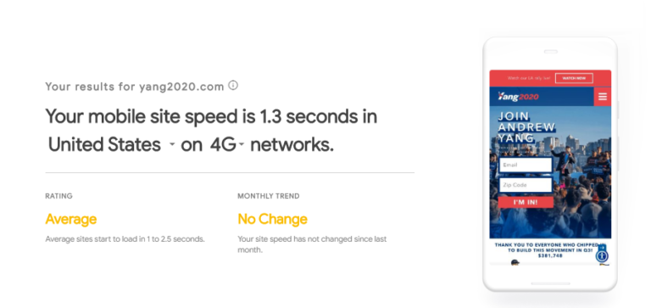
Task: Click the Yang2020 logo in the preview
Action: coord(518,97)
